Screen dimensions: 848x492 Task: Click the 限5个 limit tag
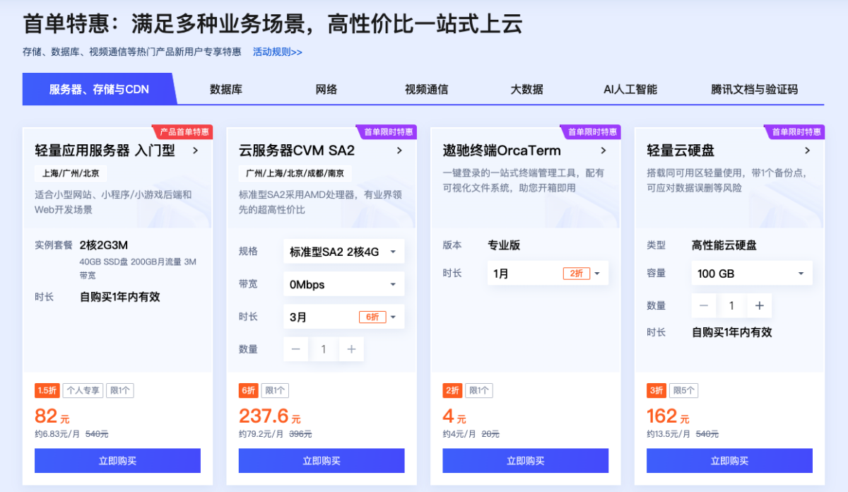(683, 390)
